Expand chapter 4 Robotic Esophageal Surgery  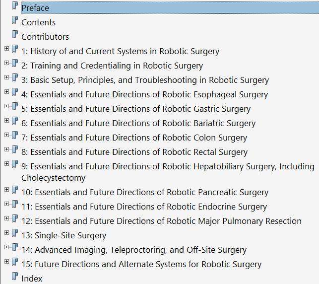(6, 92)
